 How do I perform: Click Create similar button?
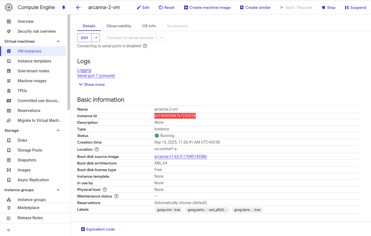tap(255, 7)
